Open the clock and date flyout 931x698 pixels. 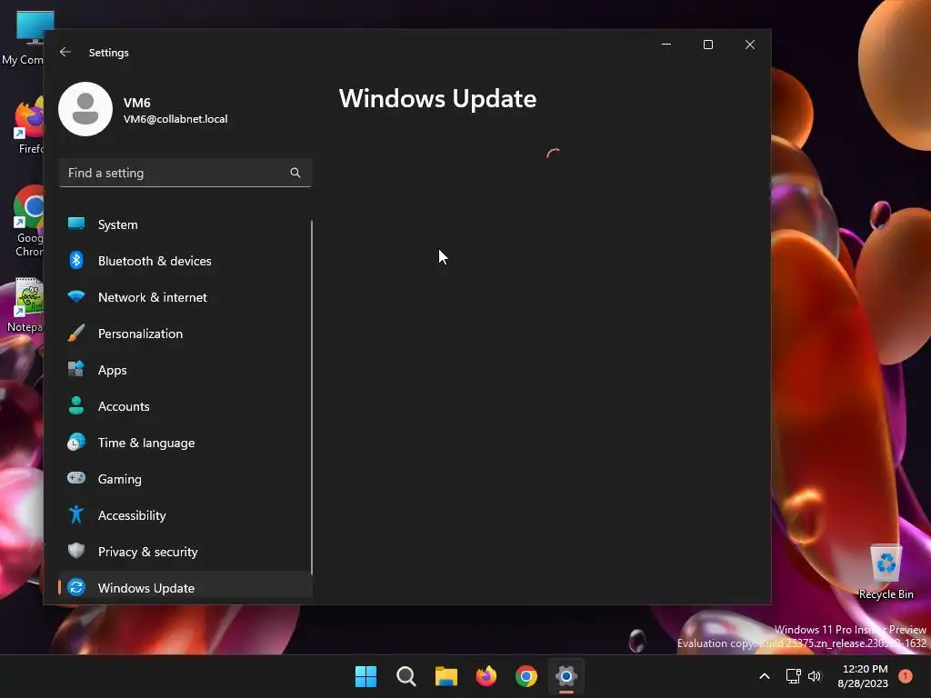coord(863,676)
